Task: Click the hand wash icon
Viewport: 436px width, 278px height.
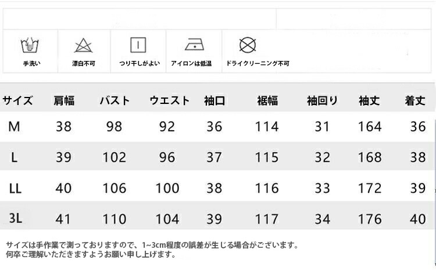Action: tap(29, 45)
